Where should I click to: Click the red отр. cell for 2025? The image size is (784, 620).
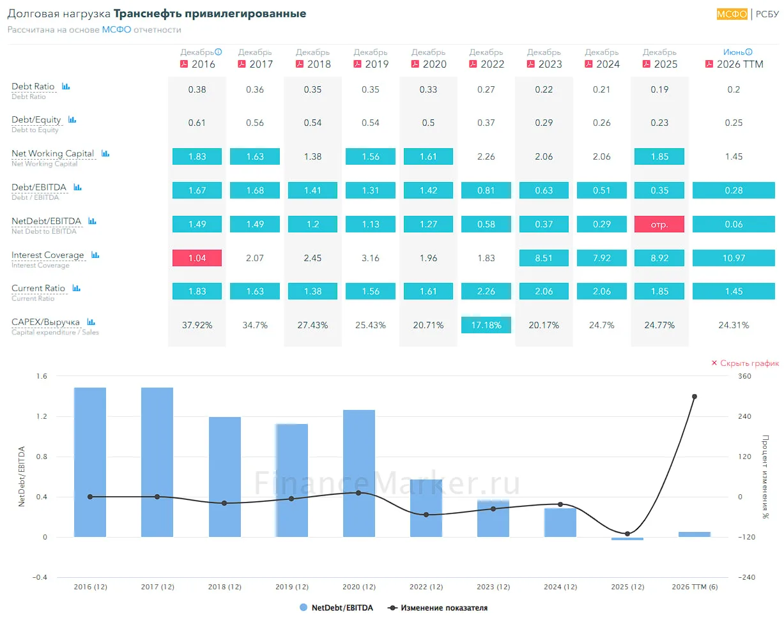point(659,224)
